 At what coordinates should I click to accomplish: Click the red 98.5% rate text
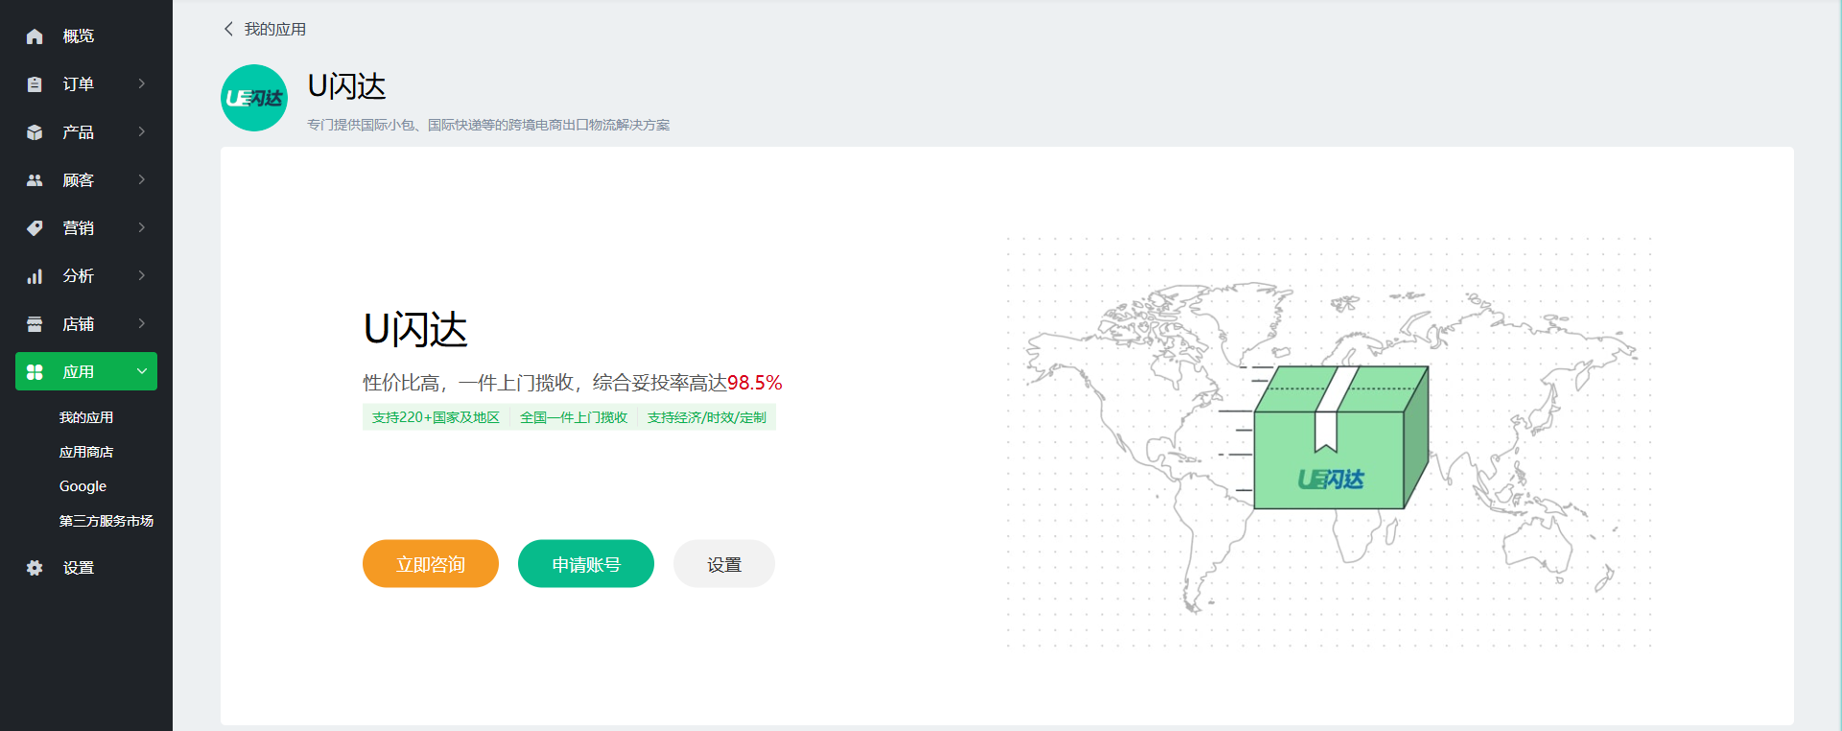pos(755,383)
